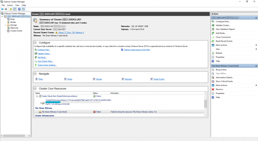
Task: Click the Validate Cluster link in Configure
Action: 44,54
